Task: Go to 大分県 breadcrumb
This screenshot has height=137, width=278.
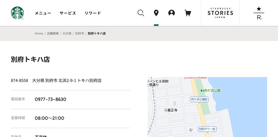Action: point(67,33)
